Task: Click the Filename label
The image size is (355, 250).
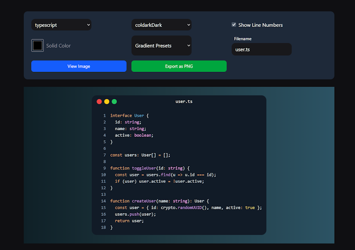Action: pos(243,39)
